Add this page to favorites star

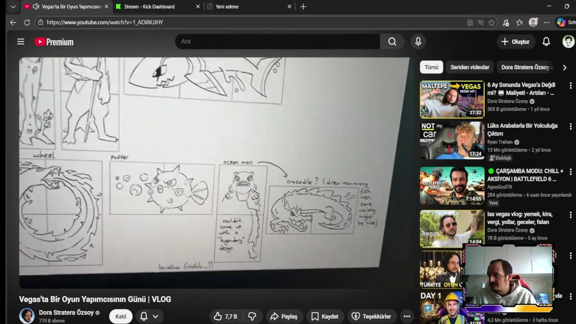coord(491,22)
